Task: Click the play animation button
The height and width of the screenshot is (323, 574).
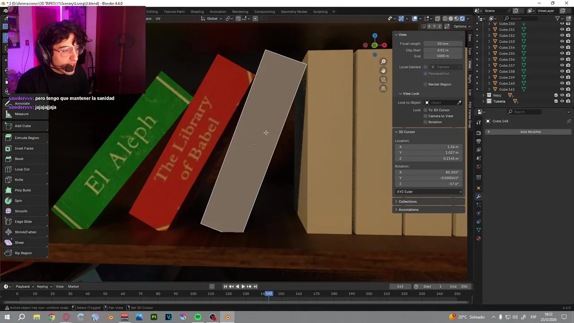Action: pyautogui.click(x=243, y=286)
